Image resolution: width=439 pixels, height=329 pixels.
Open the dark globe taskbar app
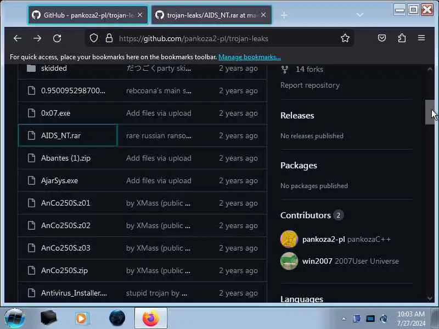coord(117,318)
